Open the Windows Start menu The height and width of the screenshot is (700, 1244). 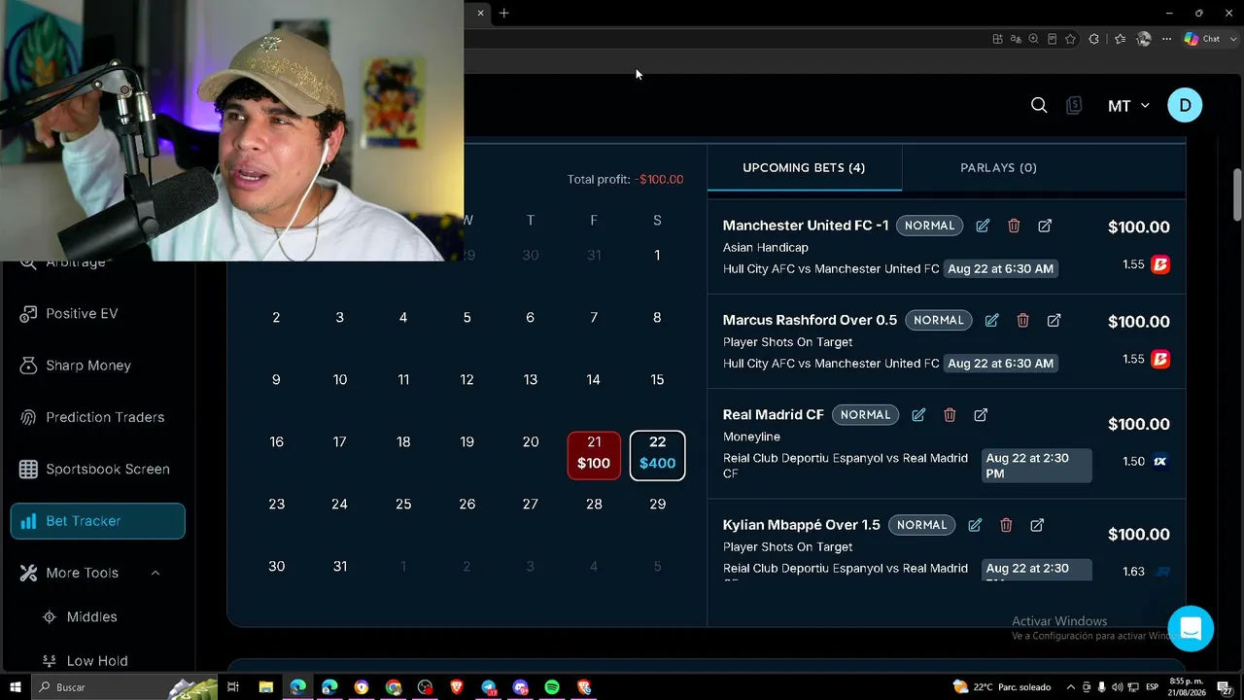(x=15, y=687)
